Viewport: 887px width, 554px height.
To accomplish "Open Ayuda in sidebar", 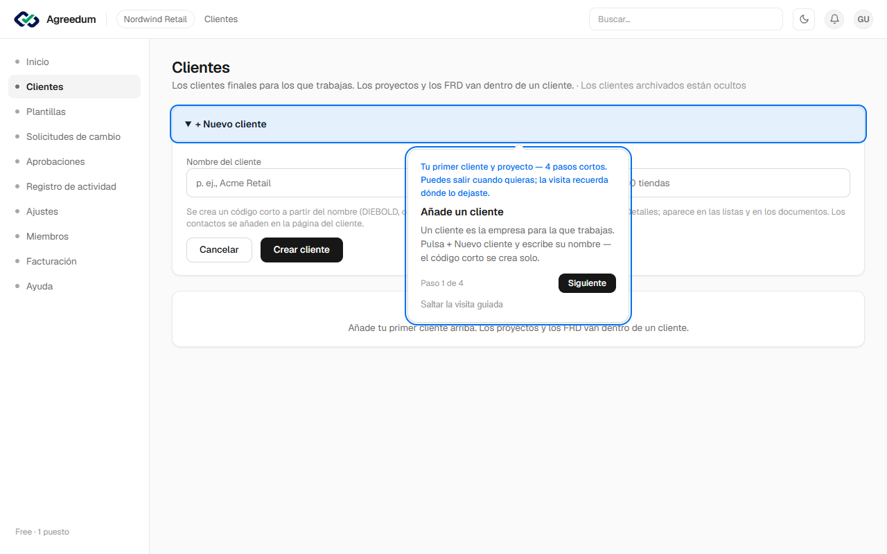I will [x=74, y=286].
